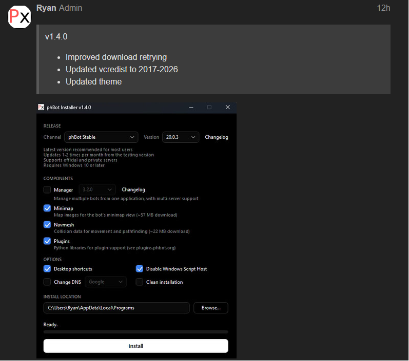Screen dimensions: 409x361
Task: Enable the Manager component checkbox
Action: pyautogui.click(x=47, y=189)
